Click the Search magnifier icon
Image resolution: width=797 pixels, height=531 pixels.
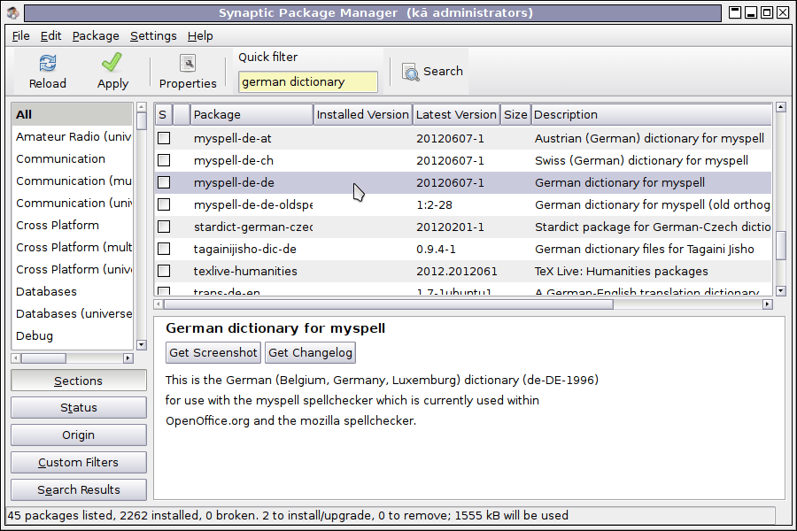(x=410, y=72)
